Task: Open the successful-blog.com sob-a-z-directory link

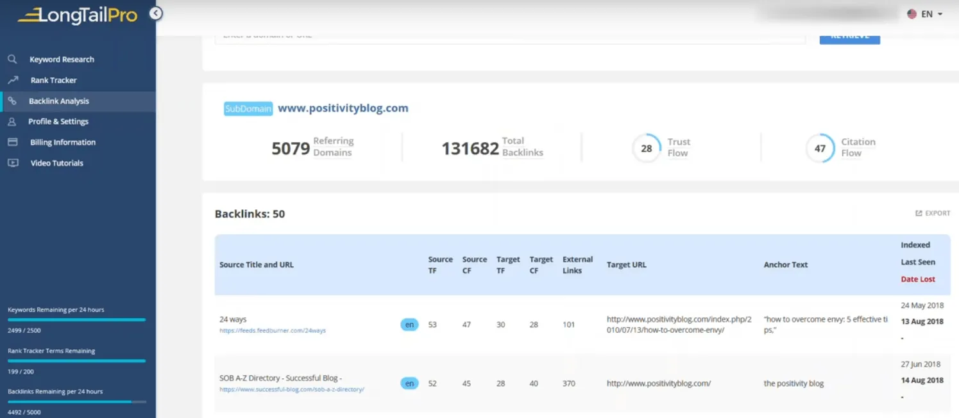Action: pyautogui.click(x=292, y=389)
